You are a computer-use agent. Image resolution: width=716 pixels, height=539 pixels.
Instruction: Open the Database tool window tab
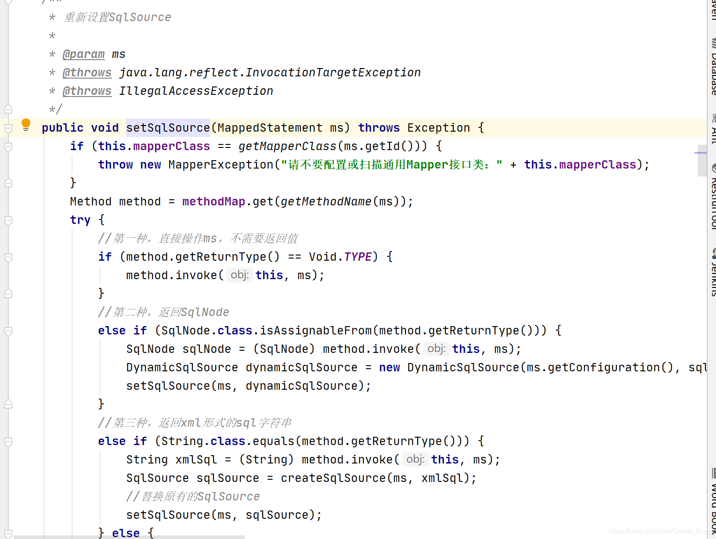pyautogui.click(x=713, y=67)
